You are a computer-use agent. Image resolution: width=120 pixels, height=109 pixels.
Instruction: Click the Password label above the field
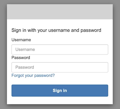(x=21, y=57)
